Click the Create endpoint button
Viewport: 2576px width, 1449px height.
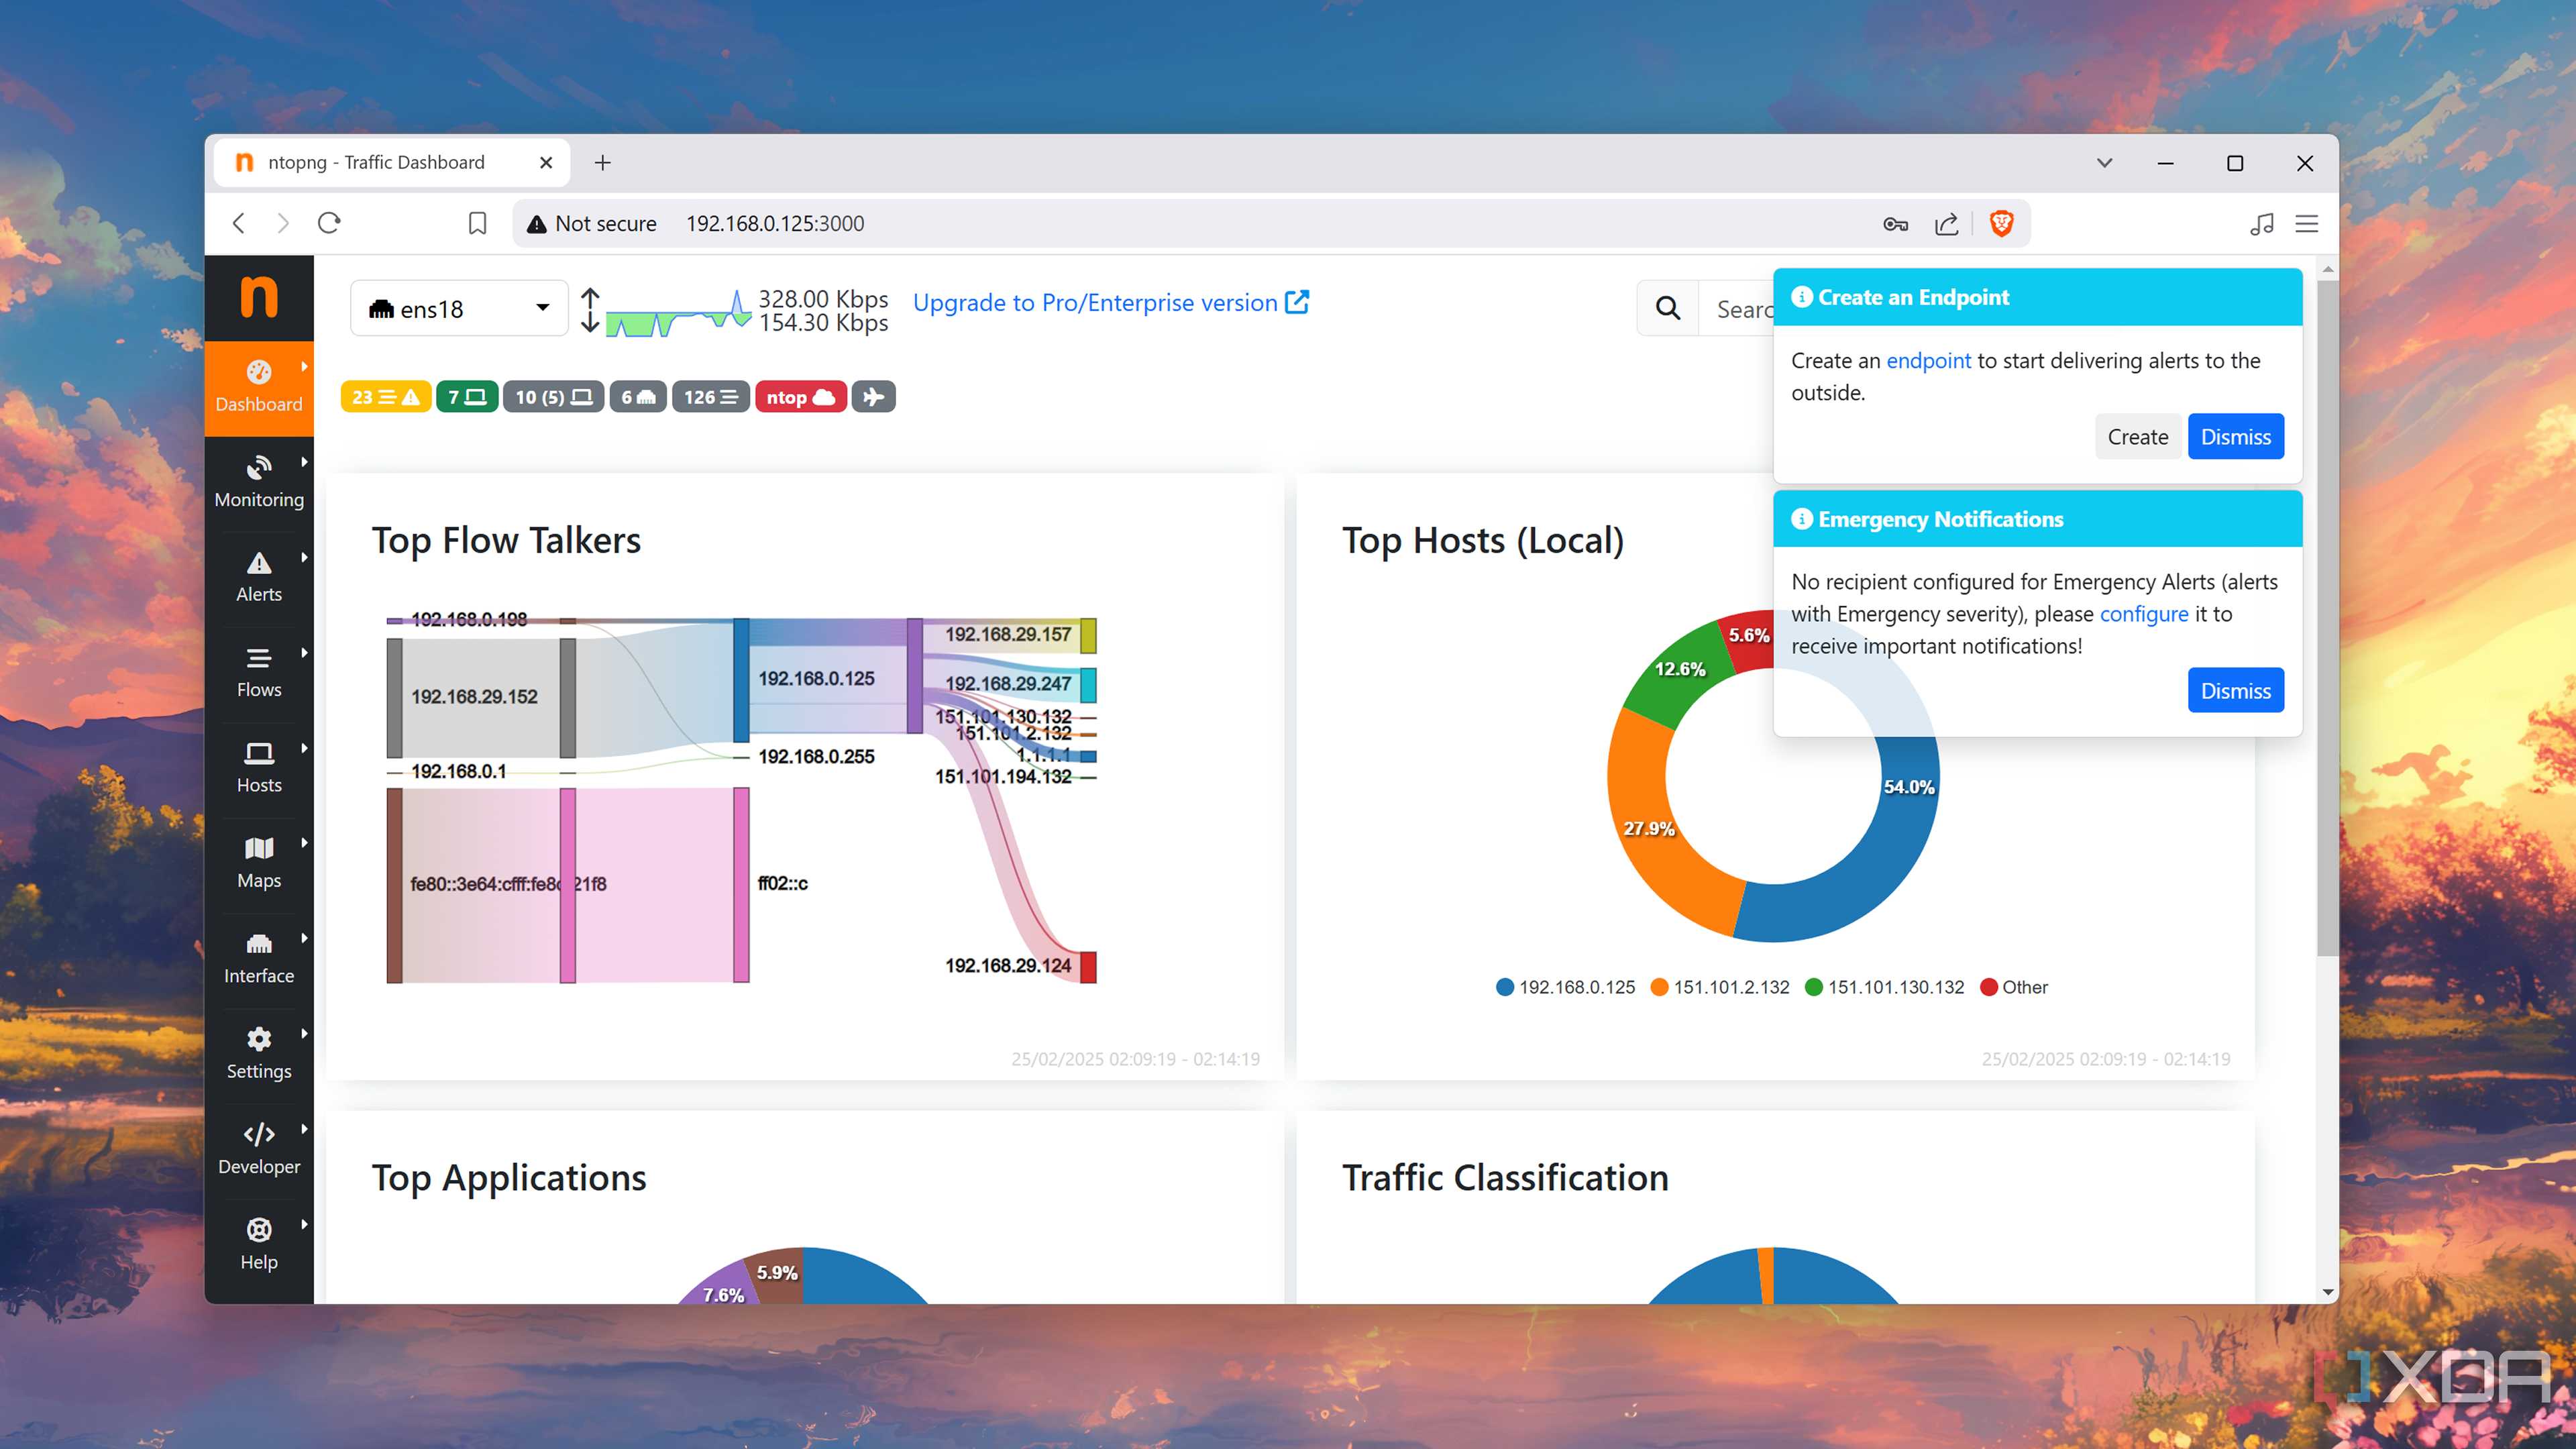[x=2138, y=436]
